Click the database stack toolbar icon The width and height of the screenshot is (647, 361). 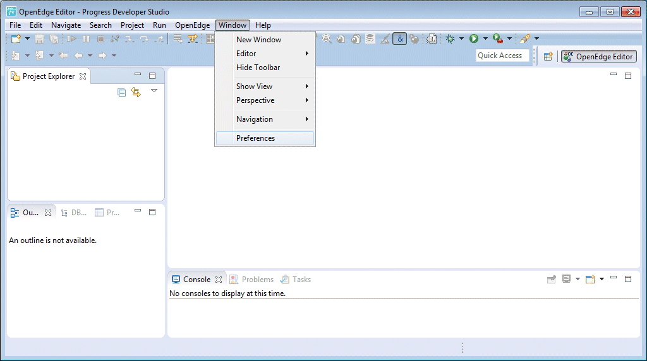(370, 38)
